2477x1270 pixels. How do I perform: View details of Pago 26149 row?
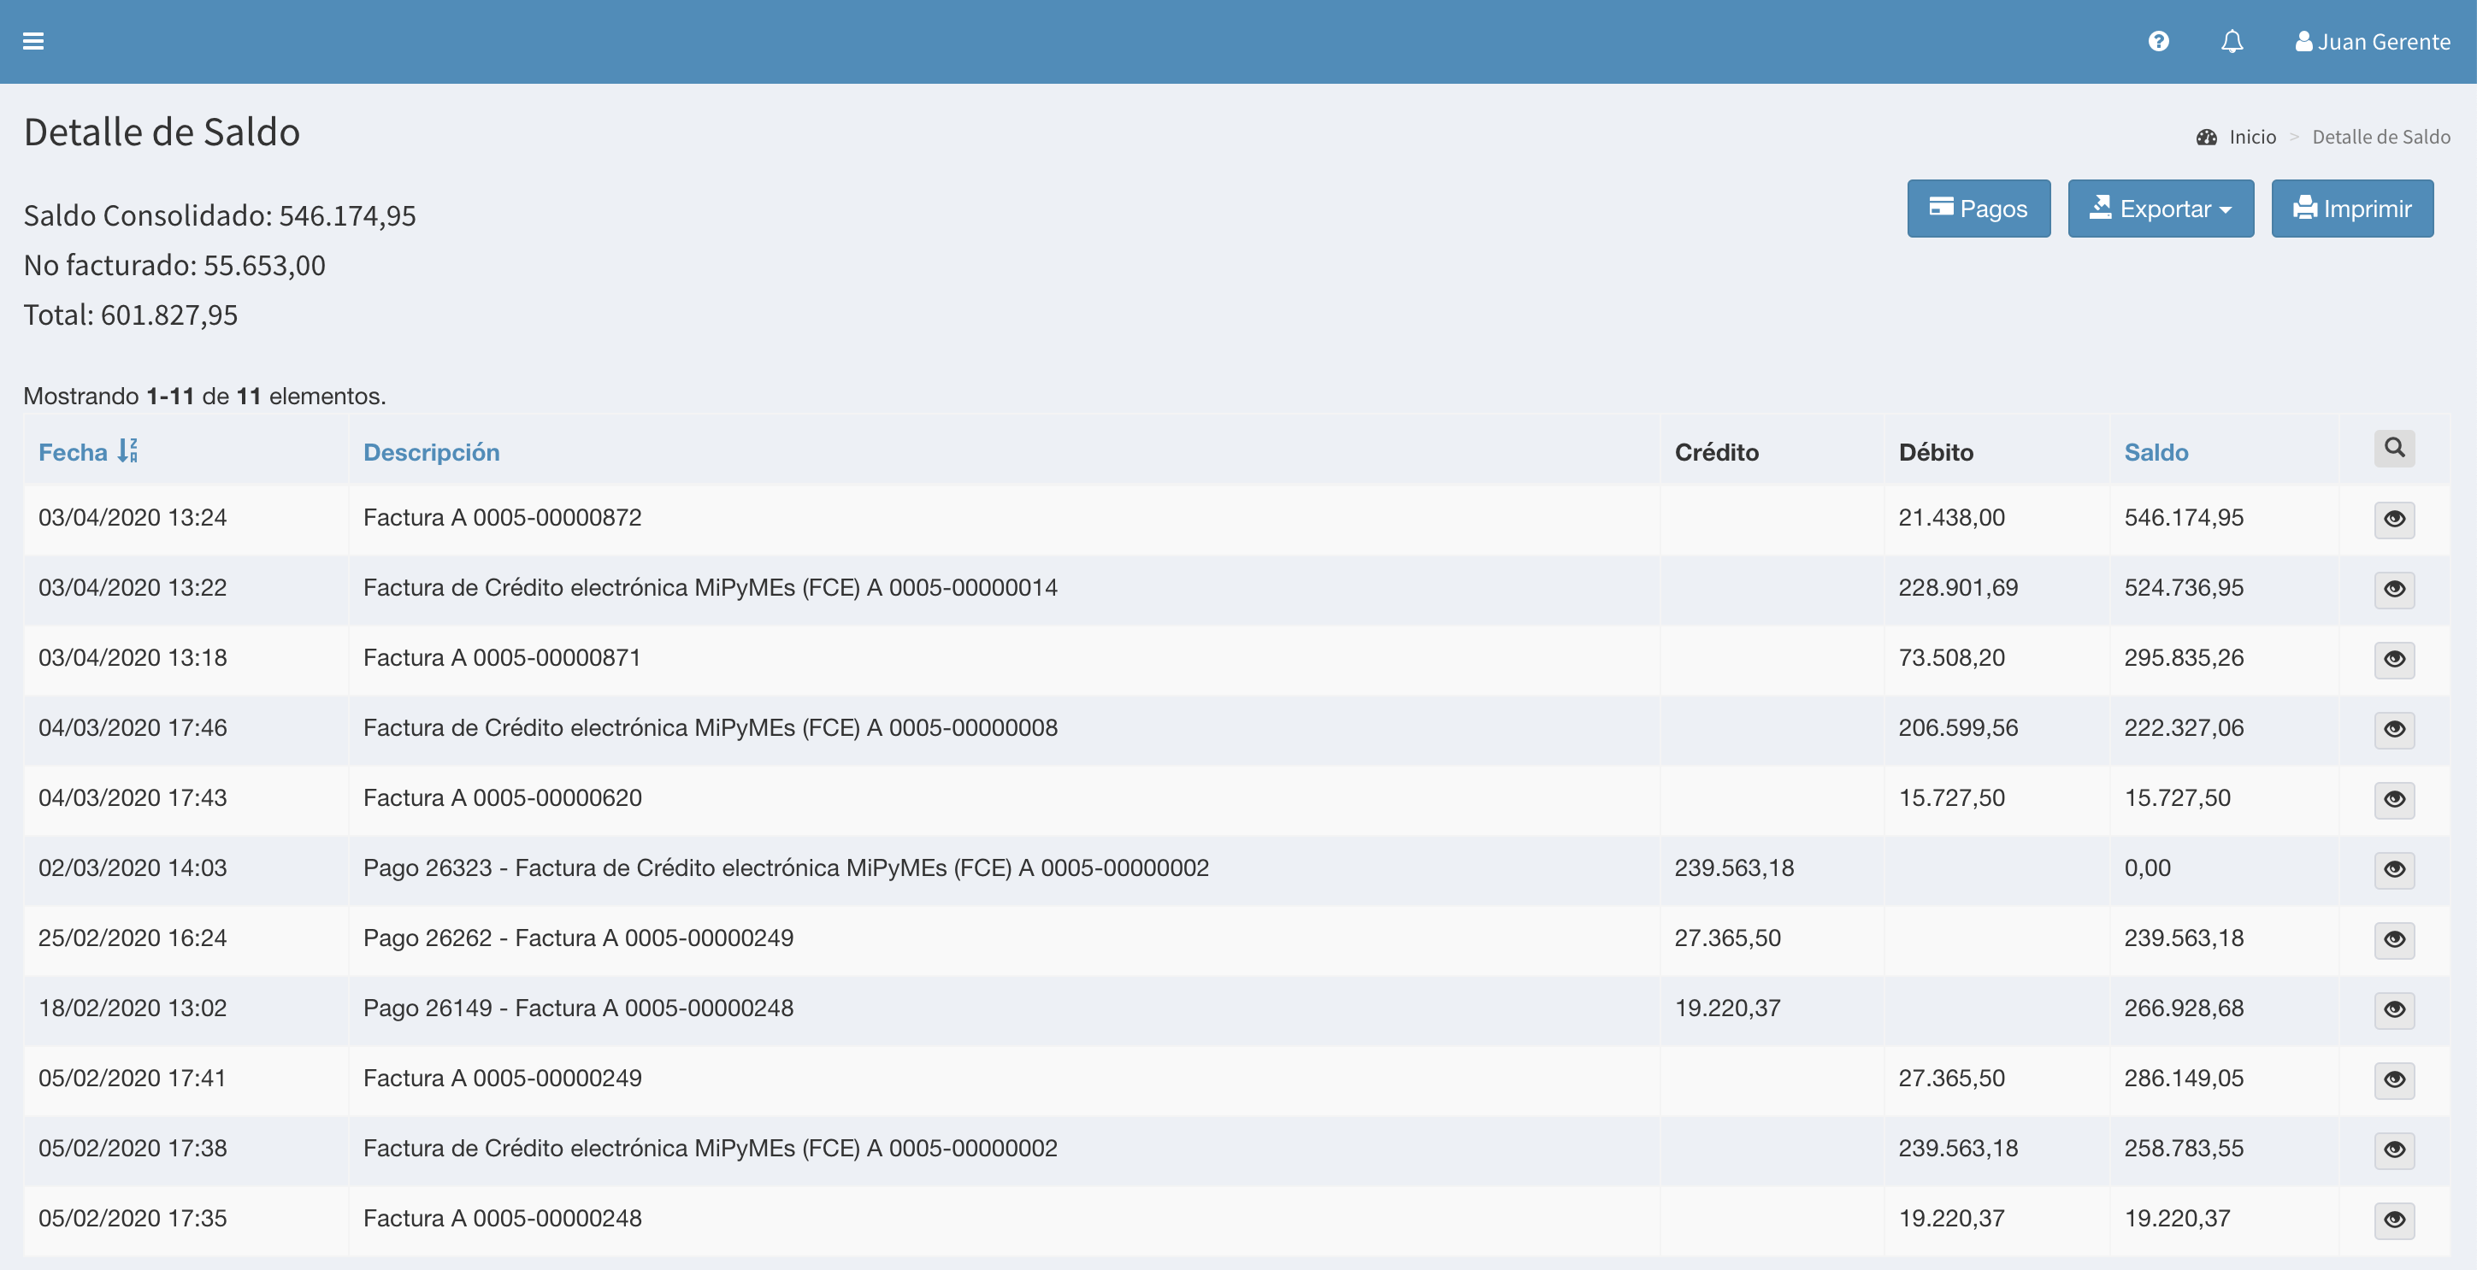(x=2393, y=1009)
